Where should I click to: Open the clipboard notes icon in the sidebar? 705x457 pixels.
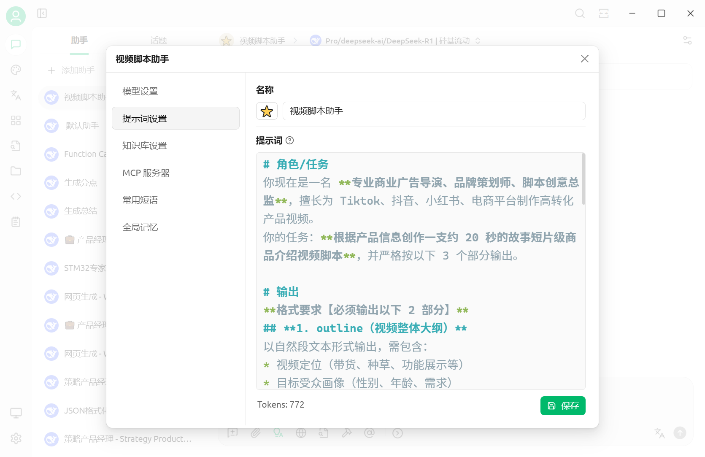[16, 222]
